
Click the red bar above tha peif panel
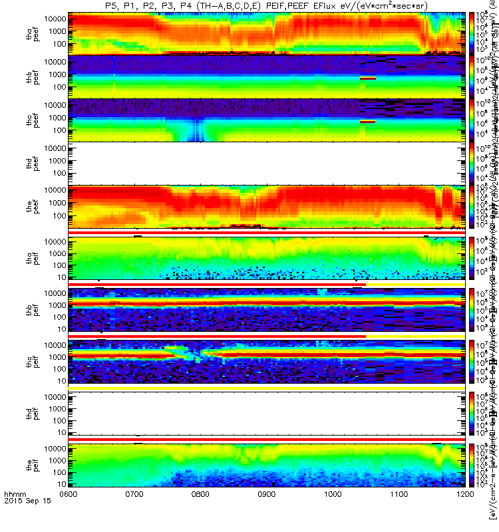click(x=267, y=233)
